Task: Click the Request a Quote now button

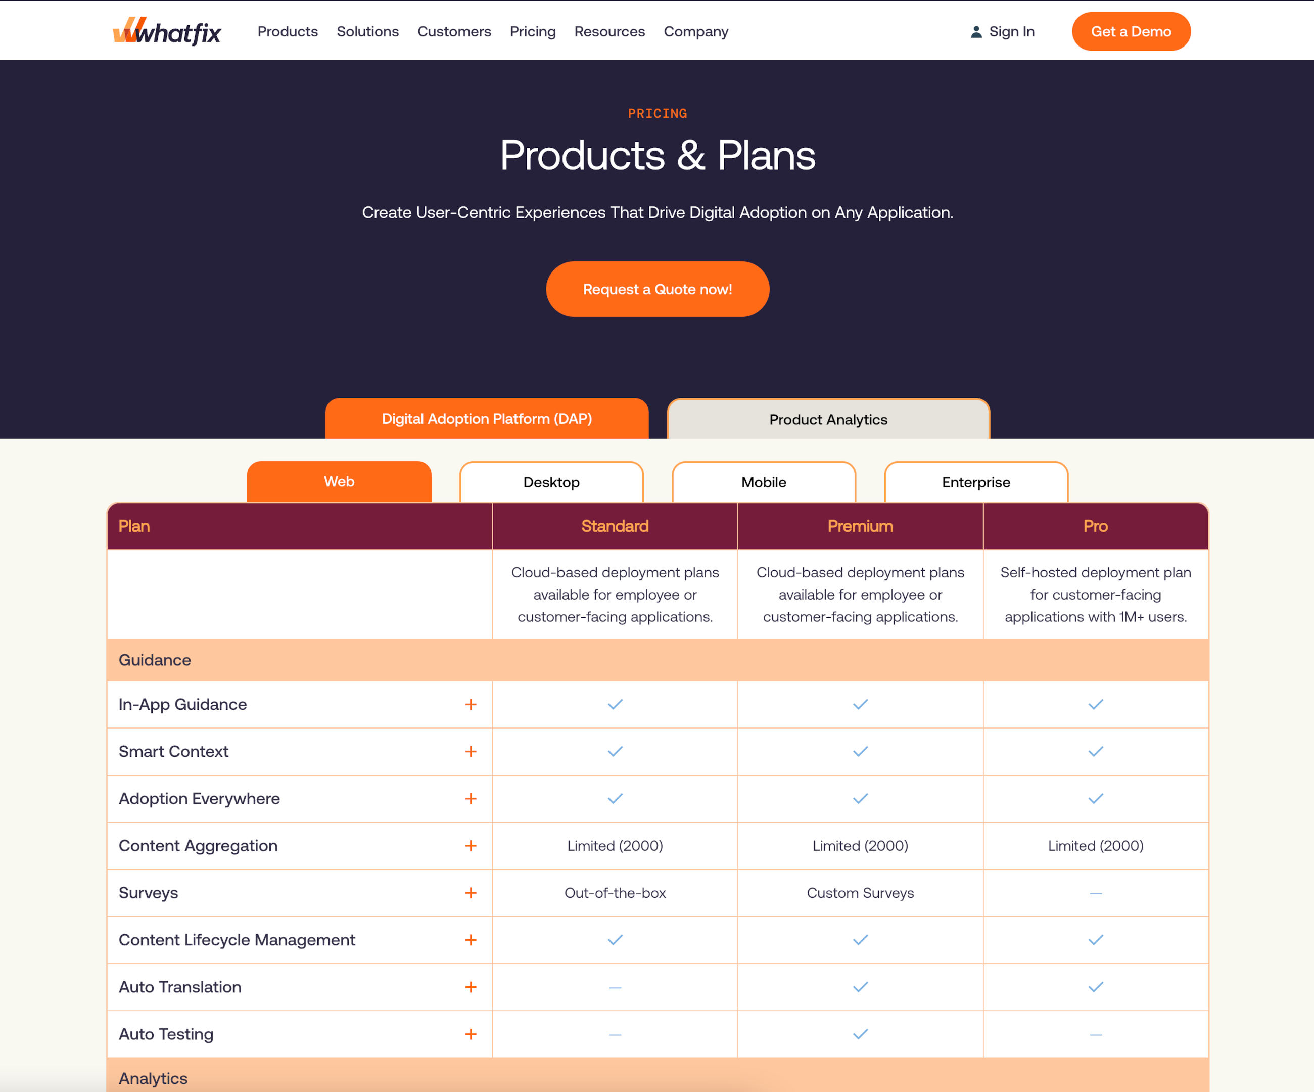Action: tap(656, 288)
